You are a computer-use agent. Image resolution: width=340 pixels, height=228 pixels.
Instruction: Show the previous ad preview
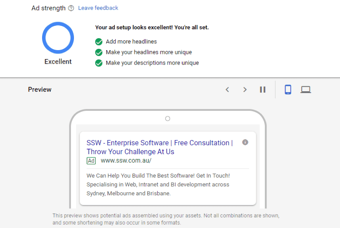coord(227,90)
